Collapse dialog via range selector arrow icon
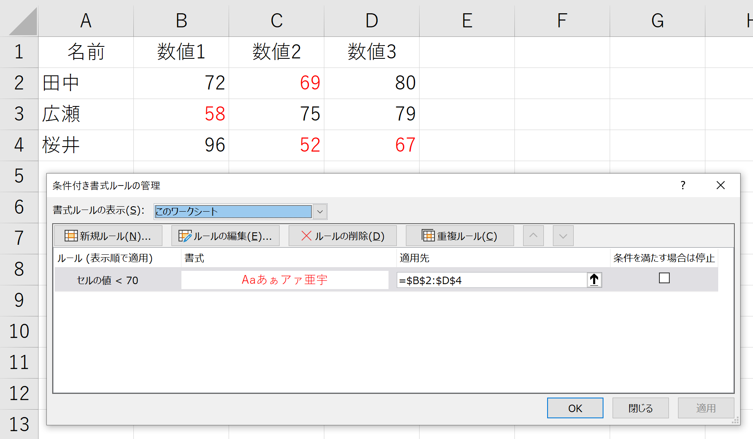Image resolution: width=753 pixels, height=439 pixels. [x=594, y=280]
